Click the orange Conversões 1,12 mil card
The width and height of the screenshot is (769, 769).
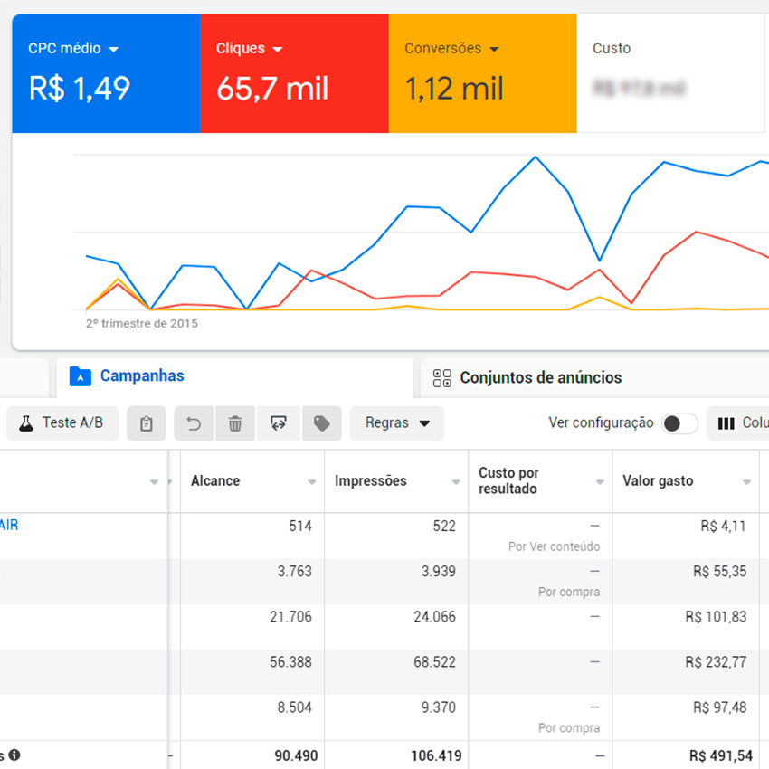tap(482, 73)
